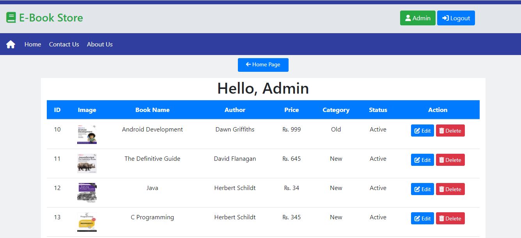Viewport: 521px width, 238px height.
Task: Select the home house icon in the navbar
Action: pyautogui.click(x=10, y=44)
